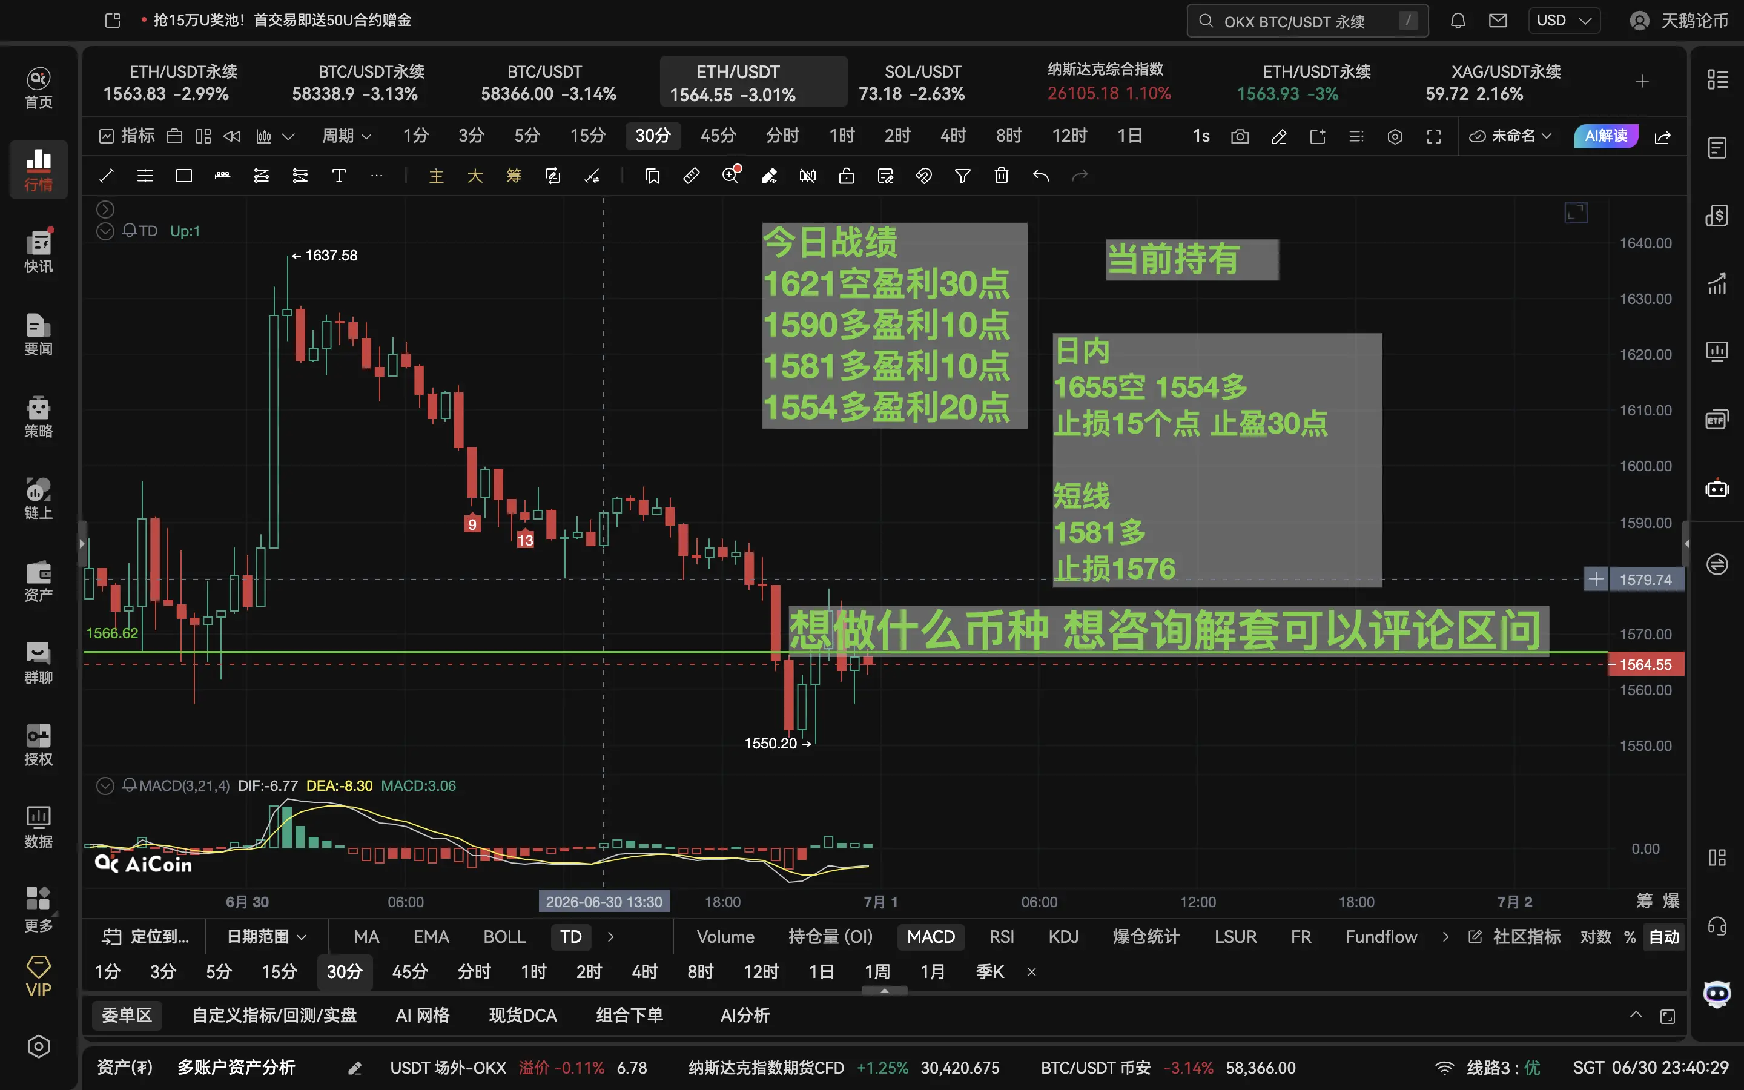Select the text annotation tool
This screenshot has width=1744, height=1090.
(x=339, y=176)
